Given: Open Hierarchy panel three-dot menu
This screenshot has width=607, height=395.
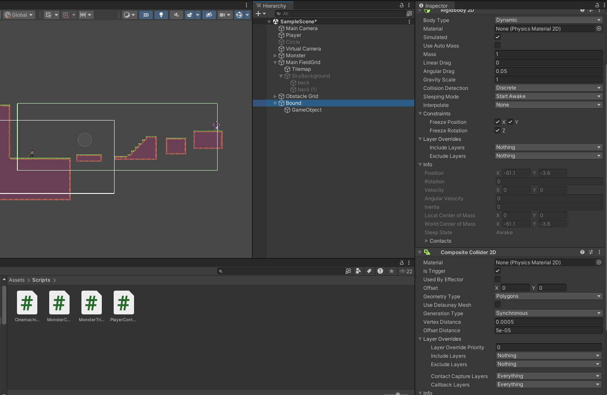Looking at the screenshot, I should pos(409,5).
